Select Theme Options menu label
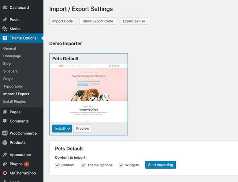238x182 pixels. pos(23,38)
